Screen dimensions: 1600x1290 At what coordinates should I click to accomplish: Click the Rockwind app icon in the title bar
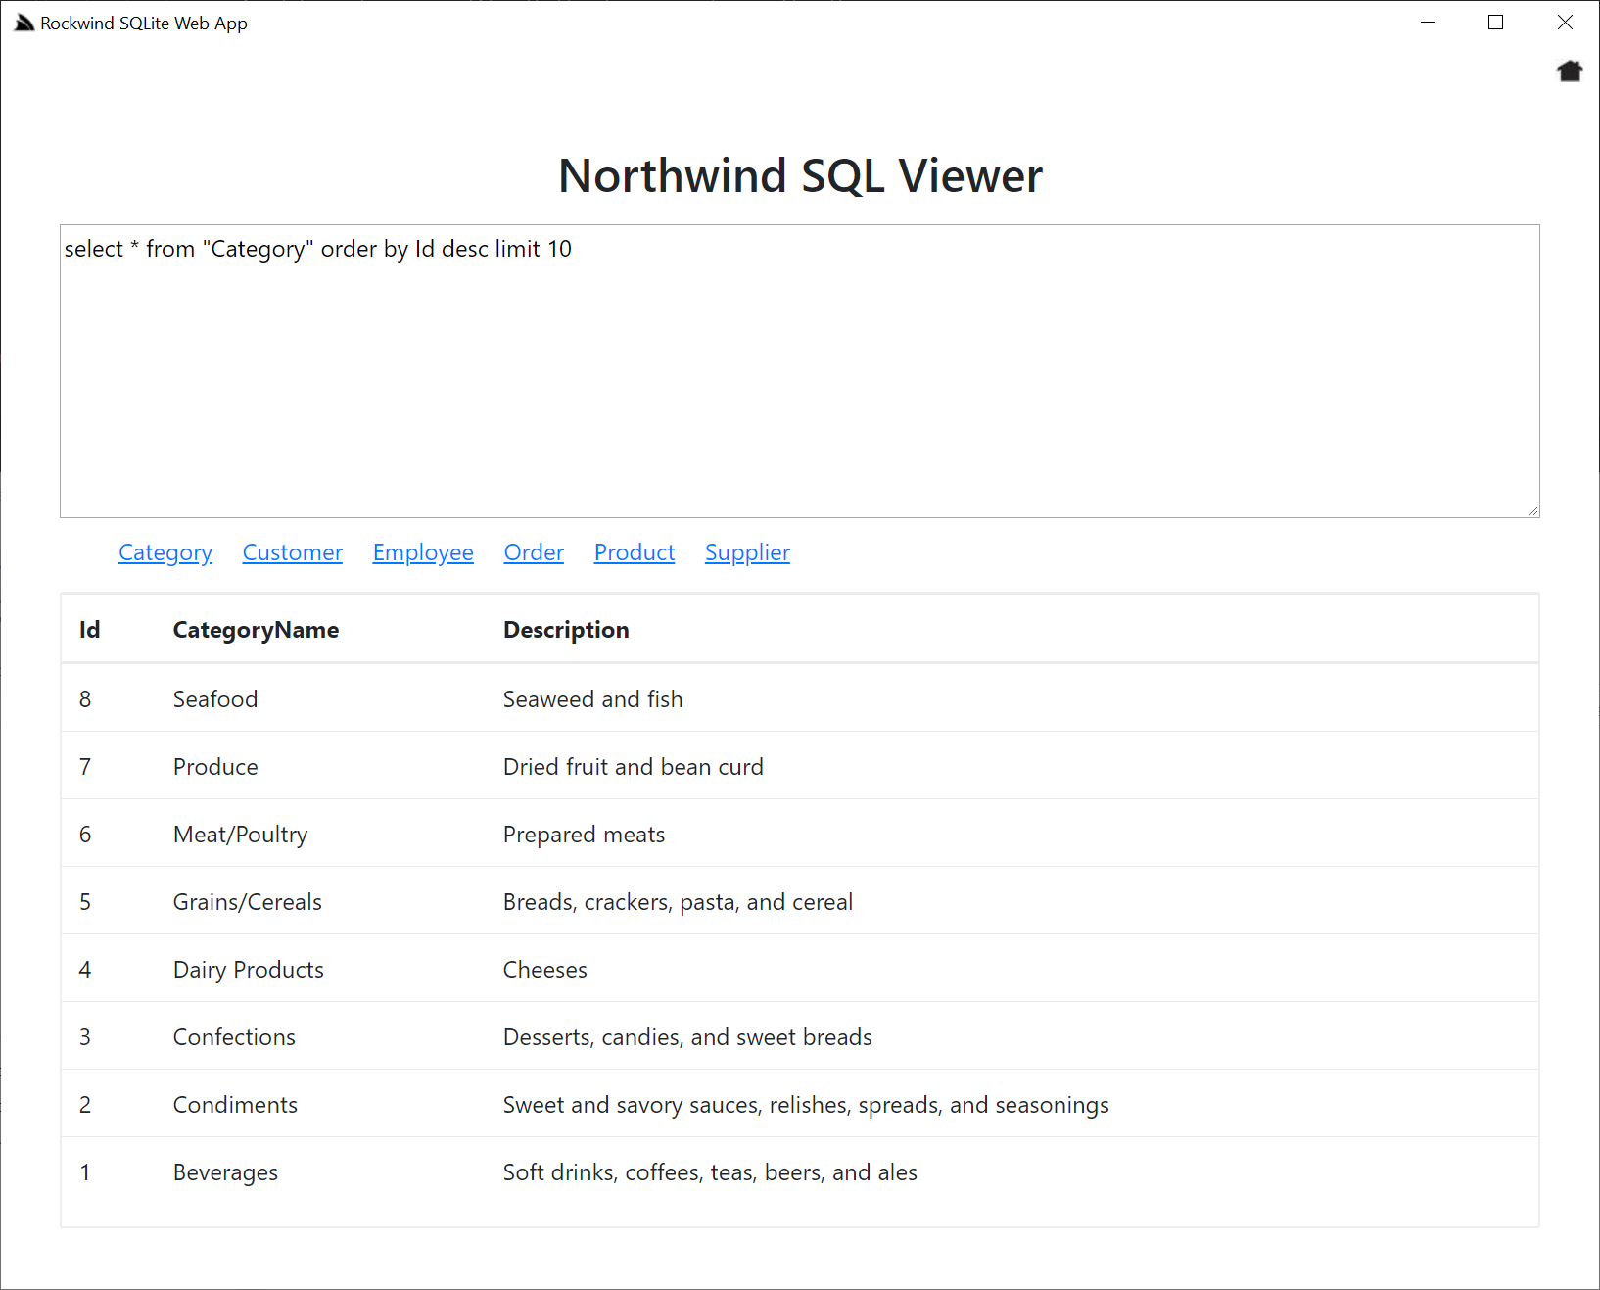pos(24,23)
